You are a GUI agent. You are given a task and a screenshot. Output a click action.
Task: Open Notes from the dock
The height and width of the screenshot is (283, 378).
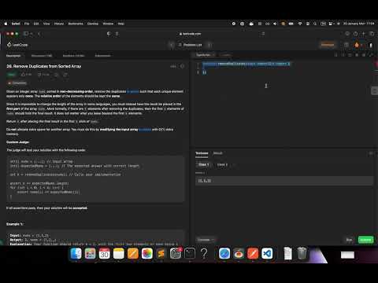pos(118,253)
